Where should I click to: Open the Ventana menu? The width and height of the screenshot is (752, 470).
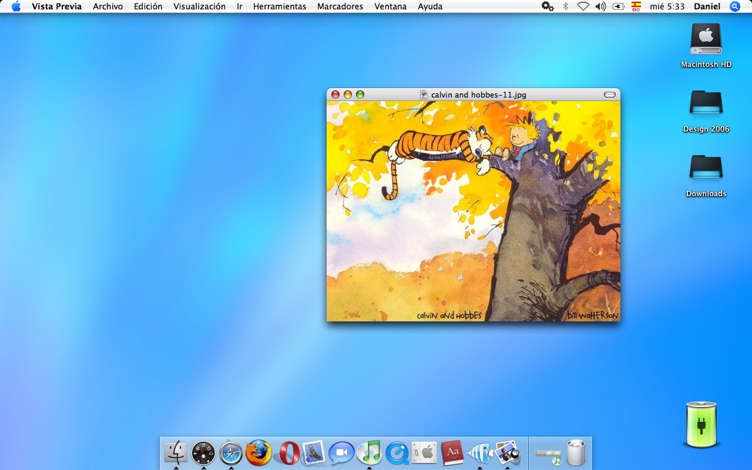391,6
